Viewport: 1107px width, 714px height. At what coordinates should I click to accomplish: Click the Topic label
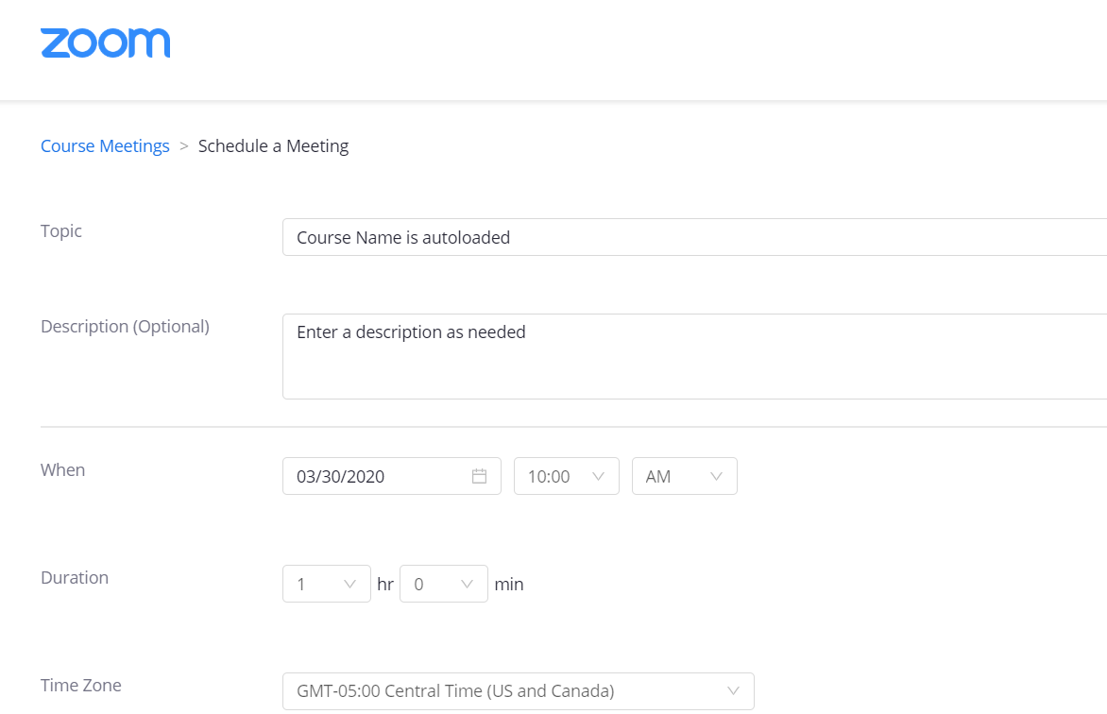pos(60,231)
